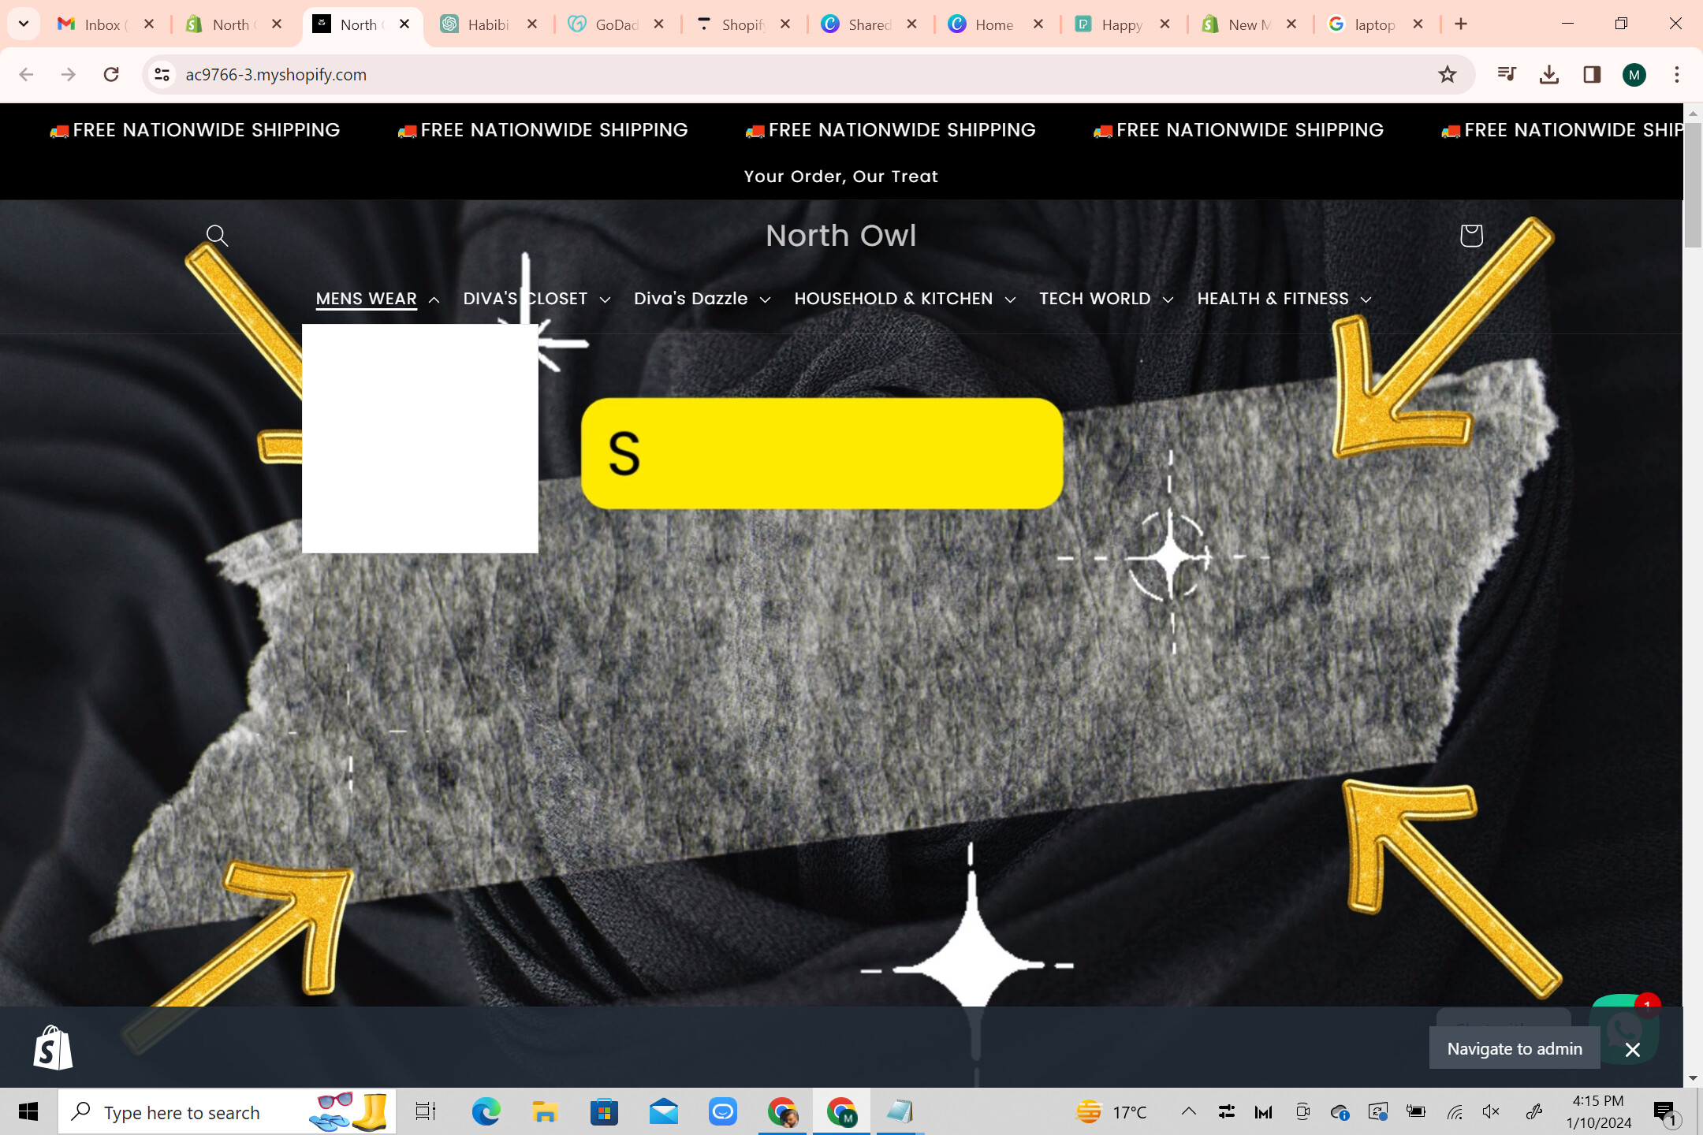This screenshot has width=1703, height=1135.
Task: Open HOUSEHOLD & KITCHEN menu
Action: click(x=904, y=299)
